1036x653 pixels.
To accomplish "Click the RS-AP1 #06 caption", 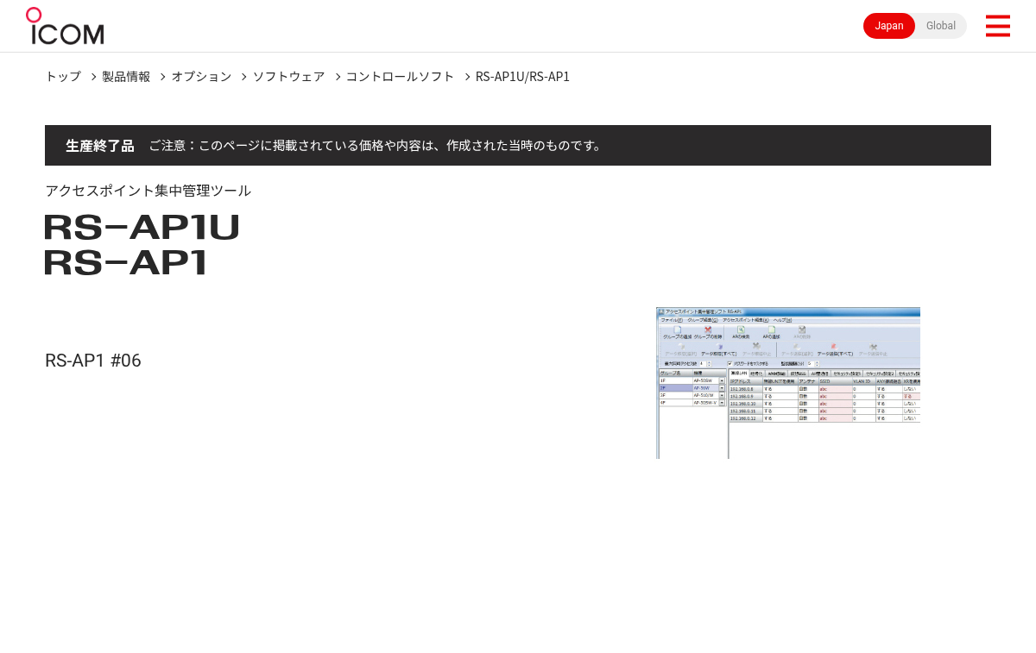I will point(93,361).
